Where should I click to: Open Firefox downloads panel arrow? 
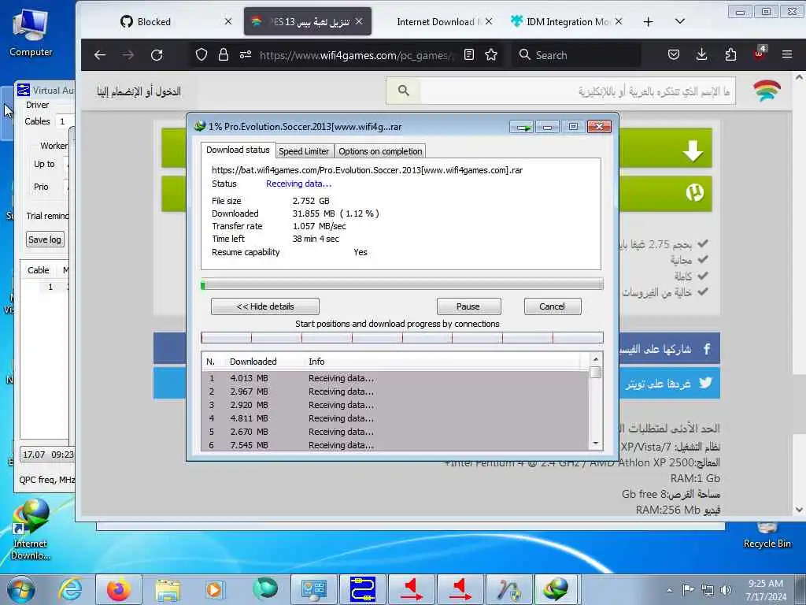(701, 54)
